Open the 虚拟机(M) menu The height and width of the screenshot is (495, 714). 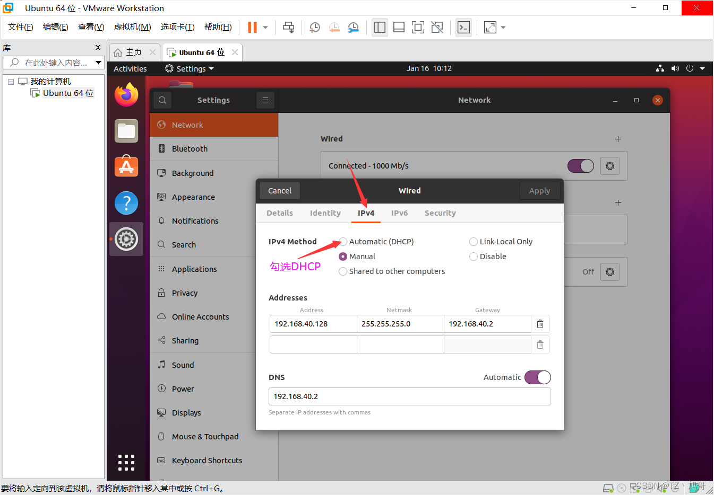(x=133, y=27)
